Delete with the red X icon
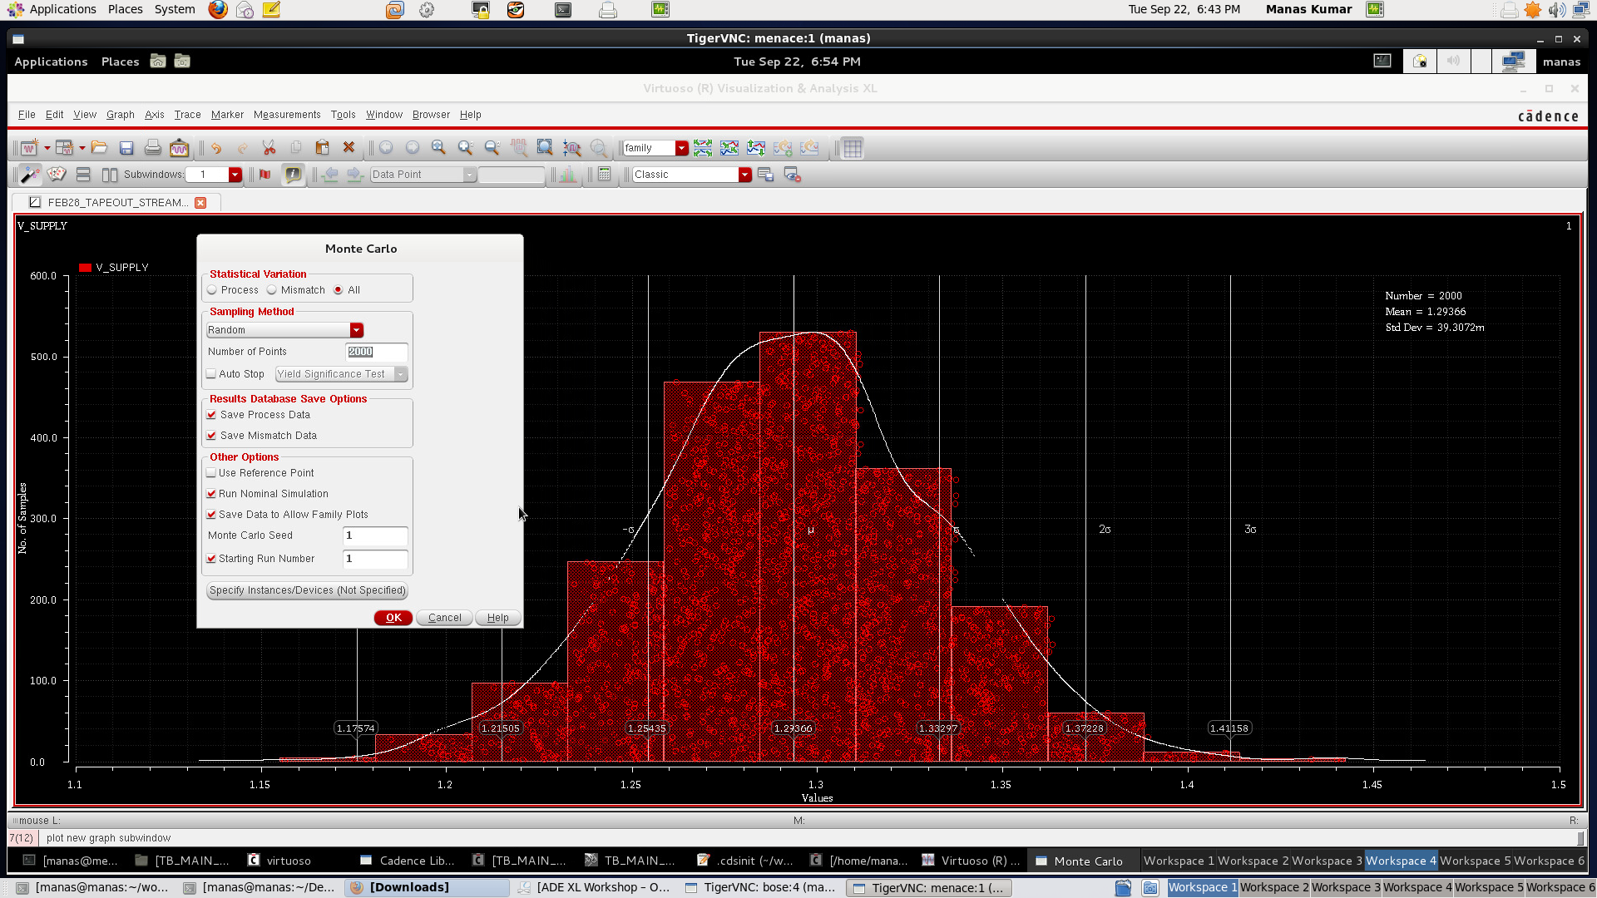 [x=349, y=148]
